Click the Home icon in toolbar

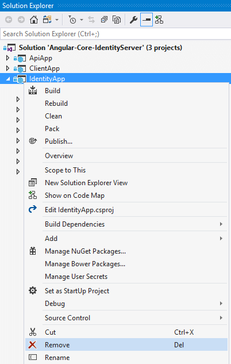[34, 20]
